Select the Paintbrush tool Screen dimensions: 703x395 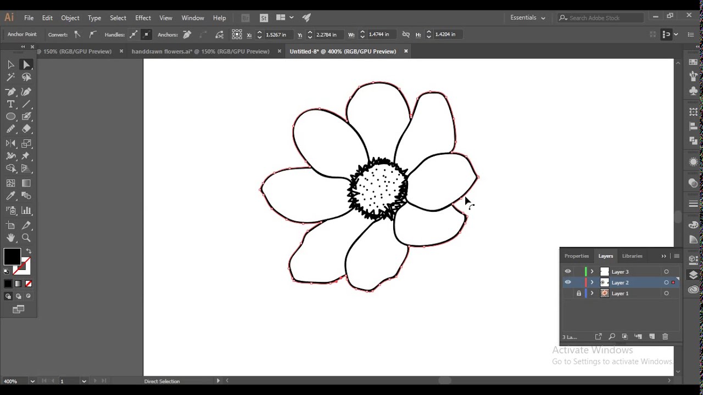(x=26, y=116)
